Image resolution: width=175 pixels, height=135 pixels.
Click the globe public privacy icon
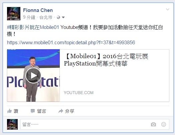pyautogui.click(x=58, y=17)
